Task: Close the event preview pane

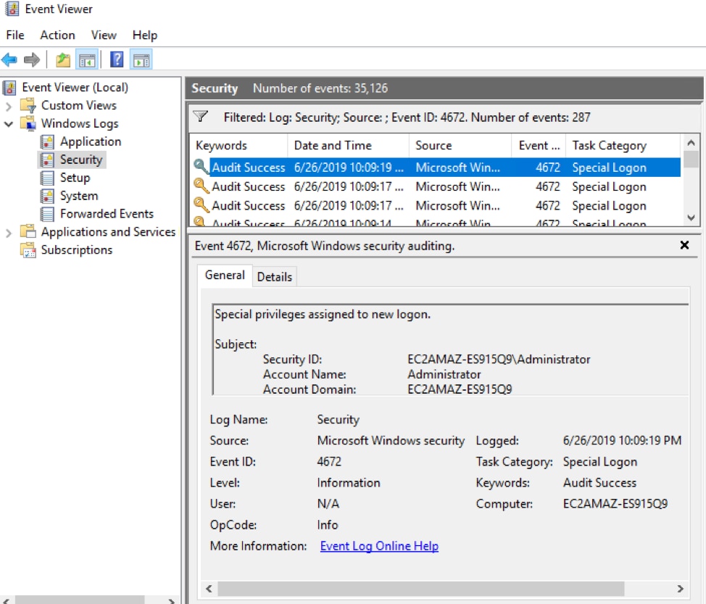Action: coord(684,246)
